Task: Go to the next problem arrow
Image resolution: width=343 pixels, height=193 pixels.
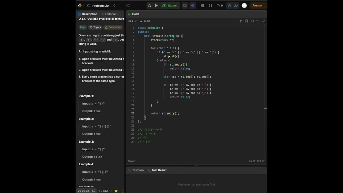Action: pos(121,6)
